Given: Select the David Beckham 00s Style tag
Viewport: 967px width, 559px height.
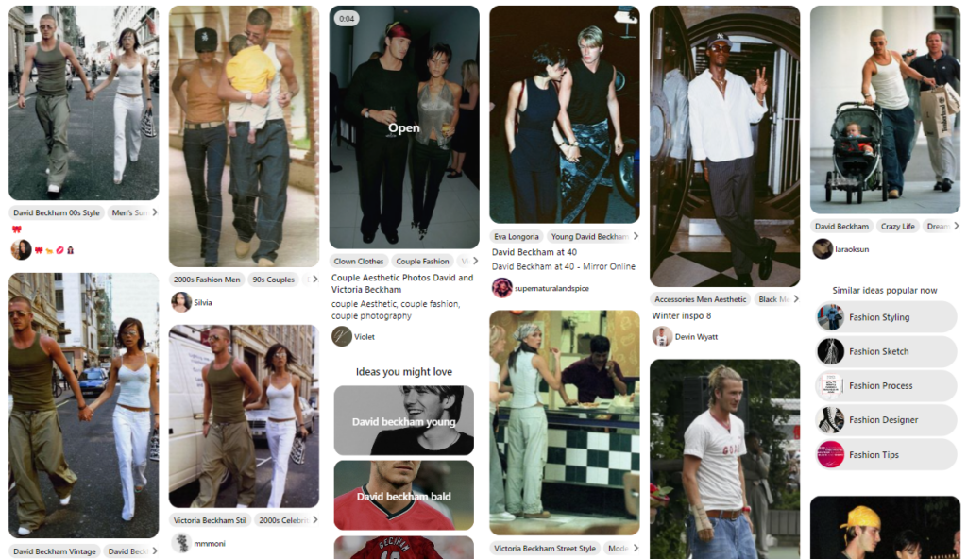Looking at the screenshot, I should [57, 212].
